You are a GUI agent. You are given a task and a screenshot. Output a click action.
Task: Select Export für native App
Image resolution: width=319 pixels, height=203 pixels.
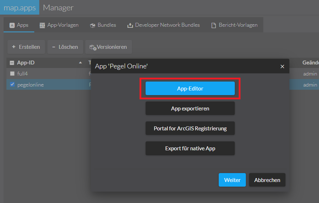tap(190, 149)
